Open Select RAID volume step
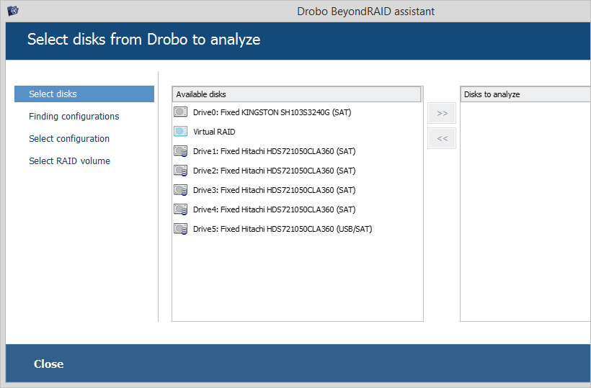Viewport: 591px width, 388px height. tap(70, 161)
